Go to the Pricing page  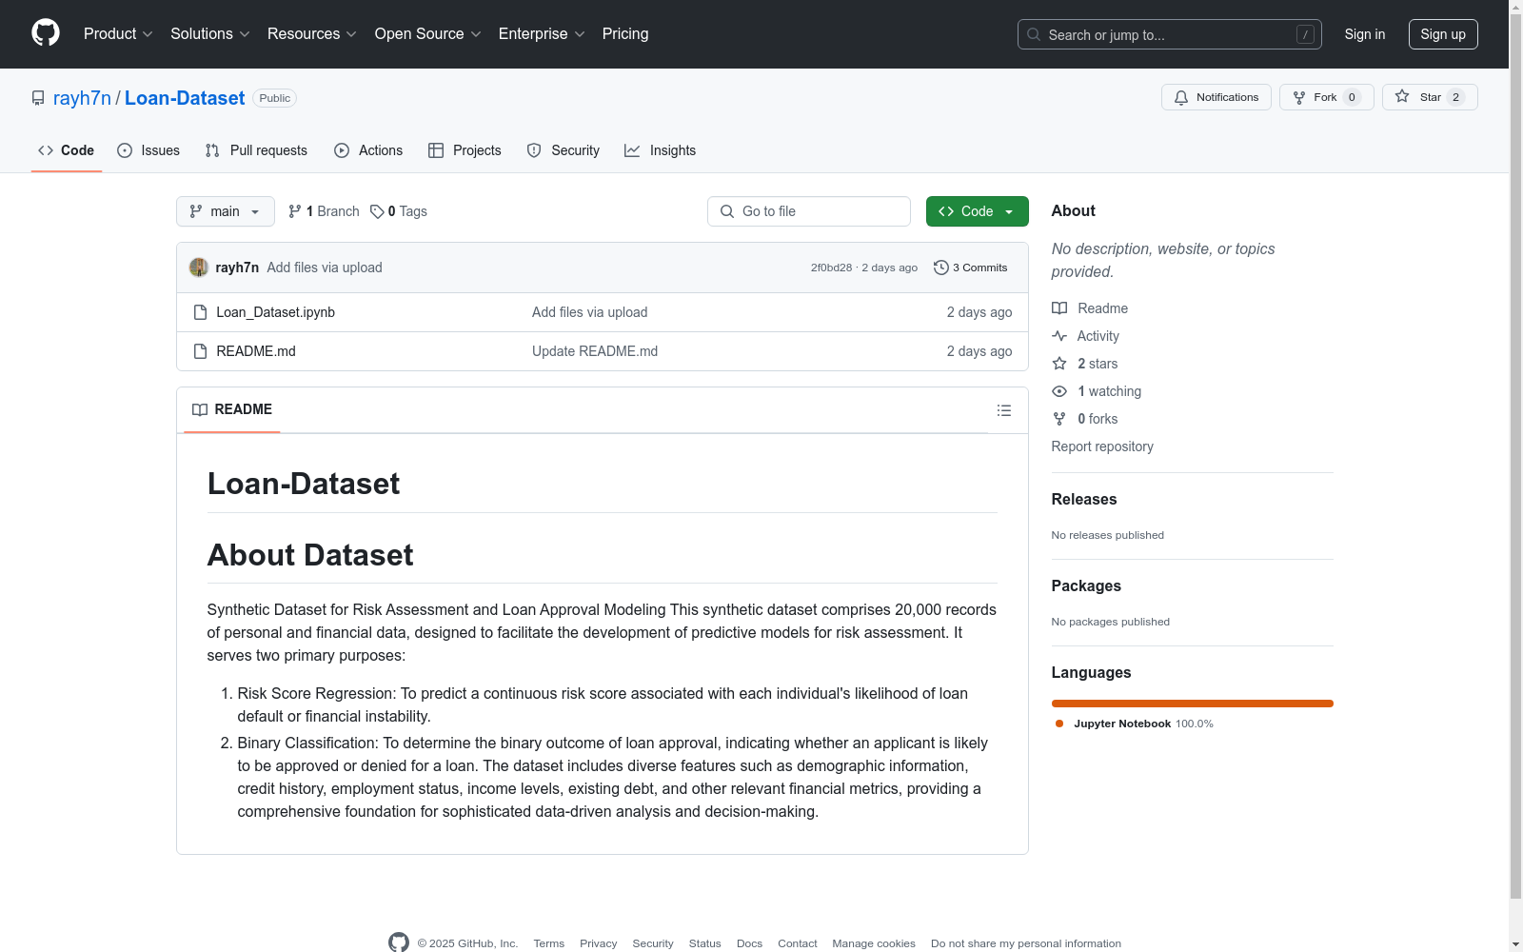(625, 33)
